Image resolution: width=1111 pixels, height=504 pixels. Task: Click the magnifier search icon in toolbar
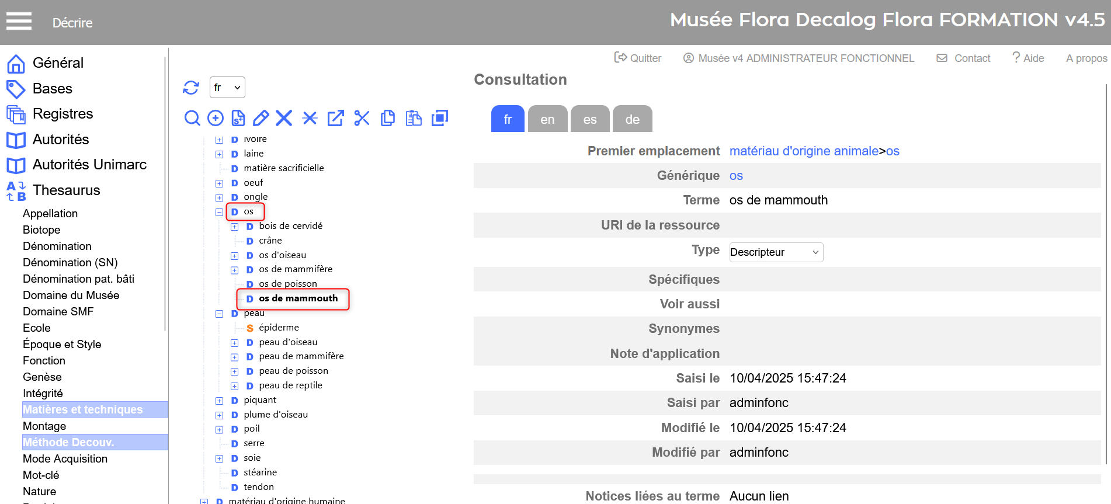click(x=192, y=118)
